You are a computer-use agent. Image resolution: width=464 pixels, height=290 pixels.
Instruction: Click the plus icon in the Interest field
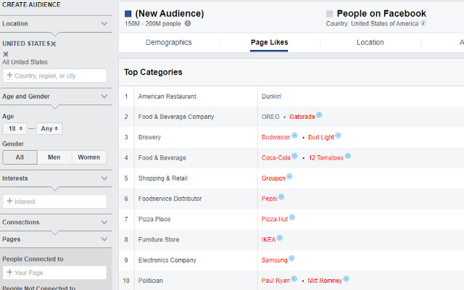tap(9, 202)
